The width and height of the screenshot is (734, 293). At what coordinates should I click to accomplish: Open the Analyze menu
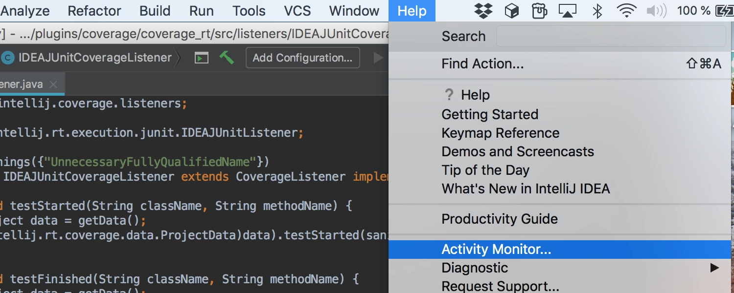click(x=25, y=11)
